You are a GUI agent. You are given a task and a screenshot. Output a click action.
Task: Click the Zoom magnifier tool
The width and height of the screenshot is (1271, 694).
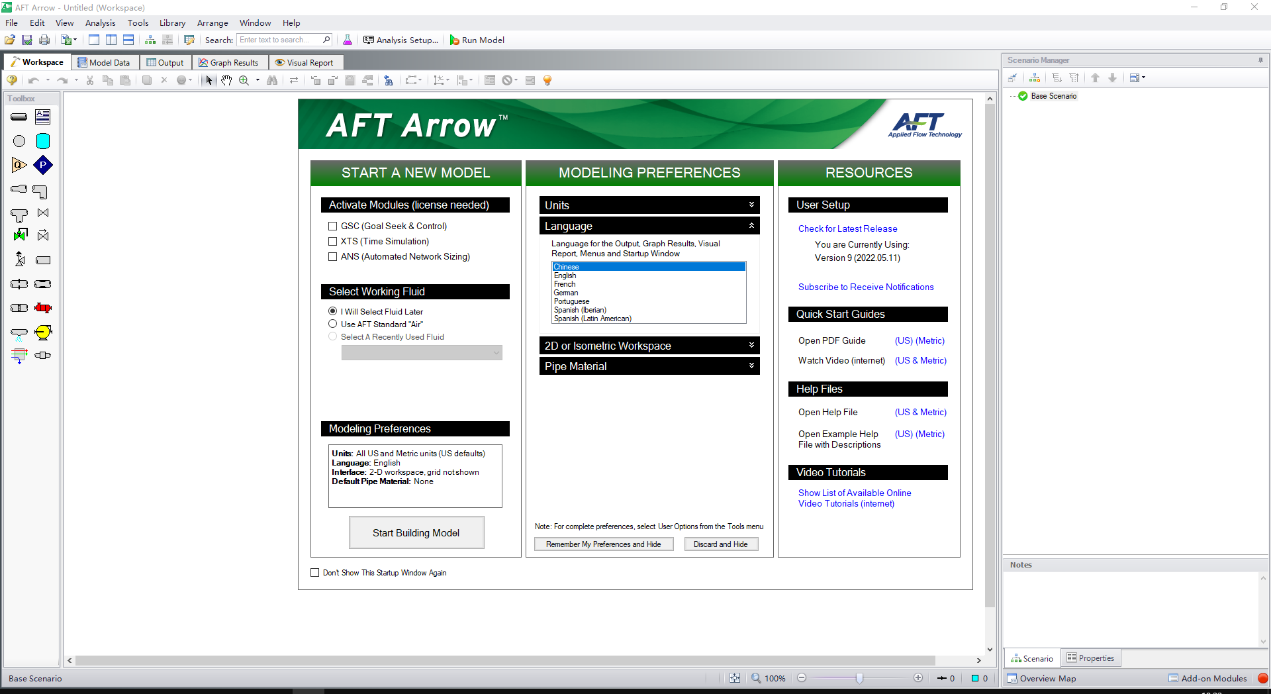click(x=244, y=80)
